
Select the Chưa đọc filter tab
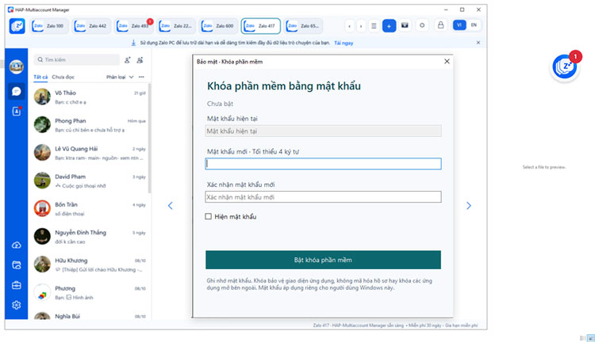coord(63,77)
